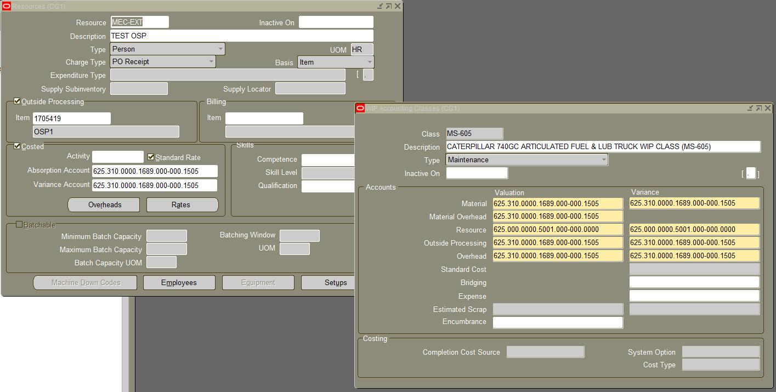Click the Qualification field
The height and width of the screenshot is (392, 776).
(328, 186)
